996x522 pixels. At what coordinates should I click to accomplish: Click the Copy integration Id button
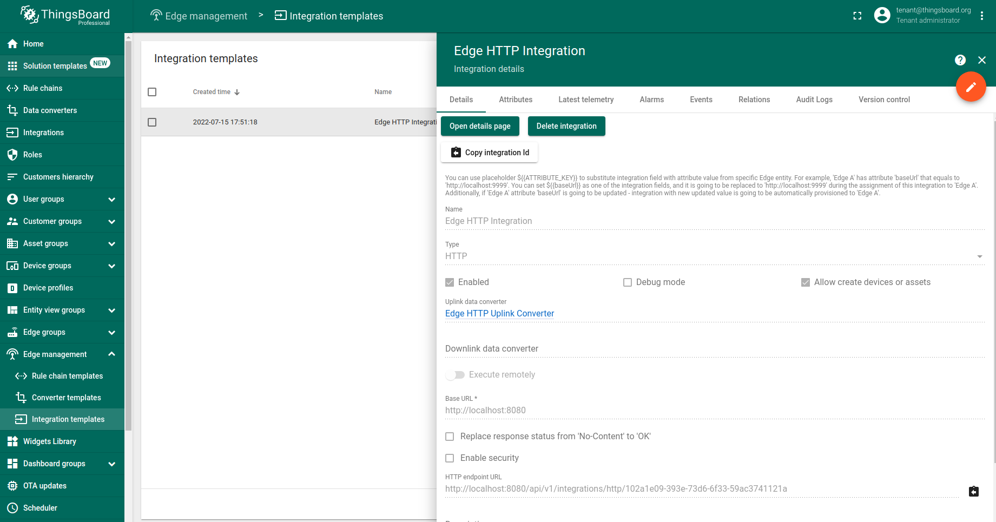(x=489, y=153)
